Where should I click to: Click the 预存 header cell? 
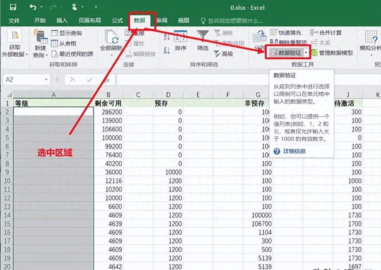pos(168,103)
